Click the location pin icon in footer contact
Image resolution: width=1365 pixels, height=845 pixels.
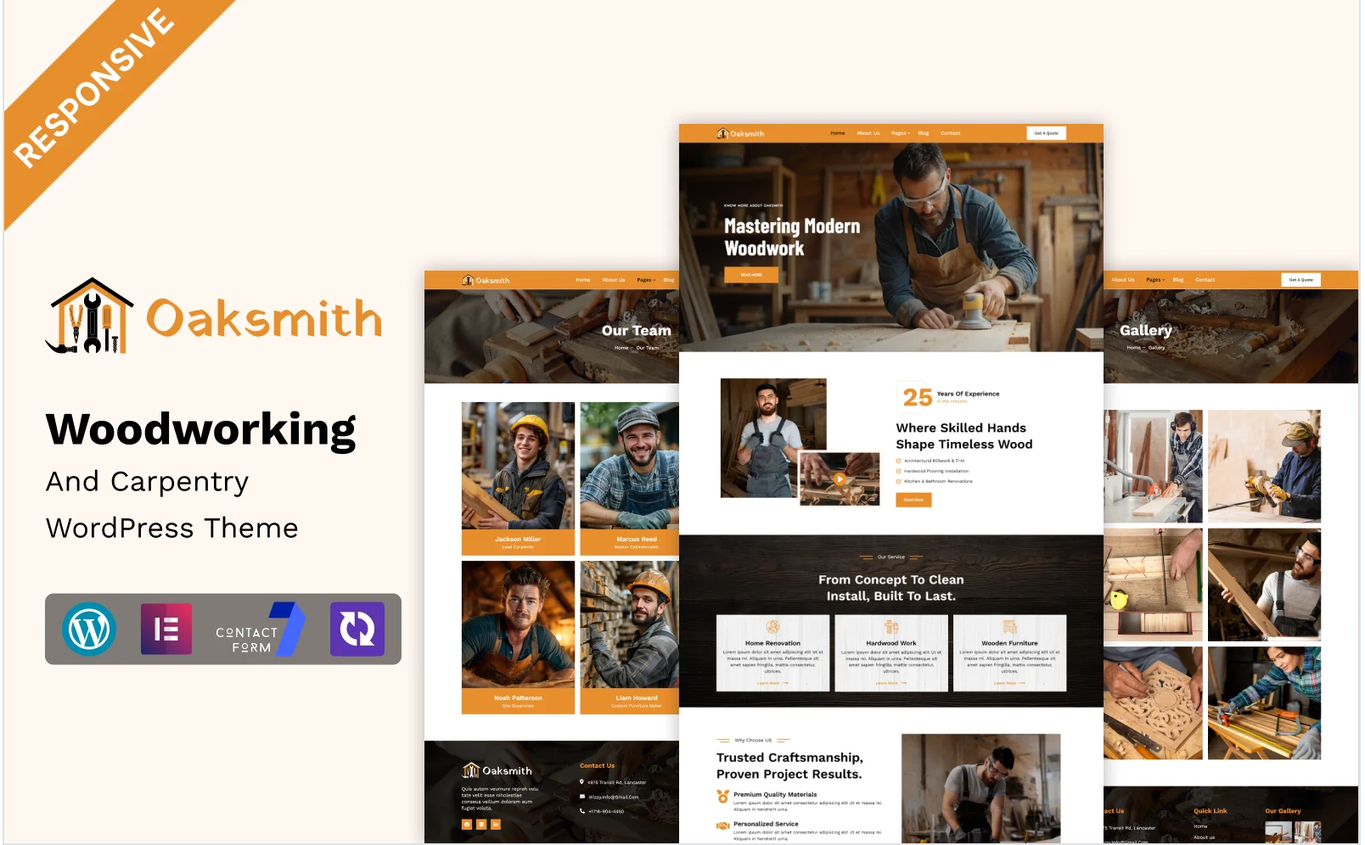(x=581, y=782)
